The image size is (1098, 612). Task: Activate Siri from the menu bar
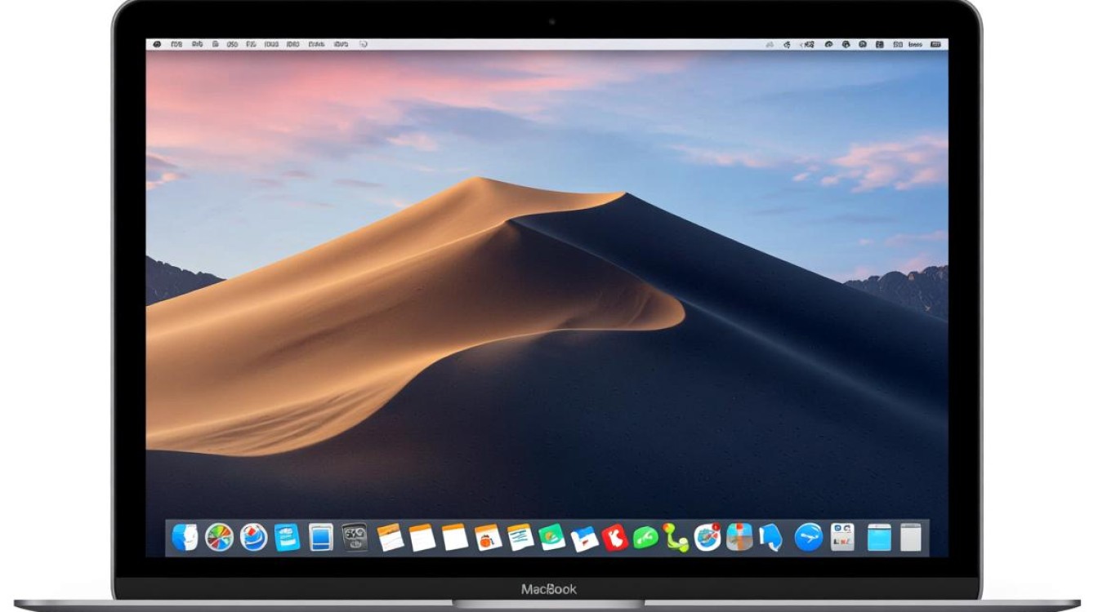pos(846,42)
